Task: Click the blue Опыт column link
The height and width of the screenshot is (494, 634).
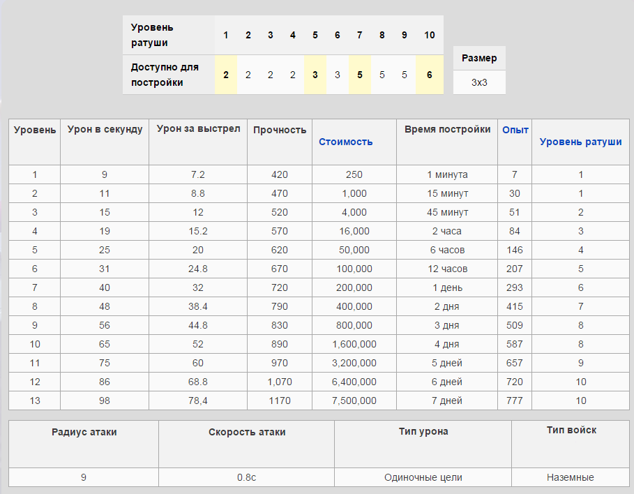Action: point(515,130)
